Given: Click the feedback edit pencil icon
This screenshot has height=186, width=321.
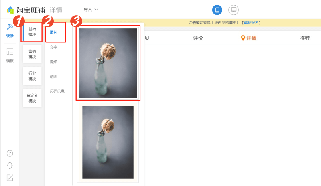Looking at the screenshot, I should [10, 178].
